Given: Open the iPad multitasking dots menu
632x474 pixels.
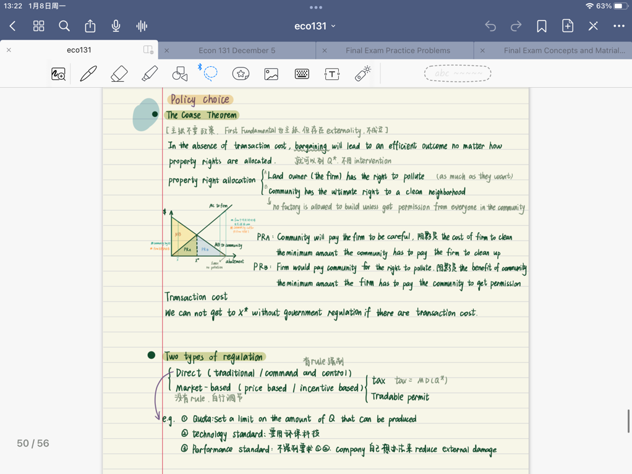Looking at the screenshot, I should pyautogui.click(x=316, y=7).
